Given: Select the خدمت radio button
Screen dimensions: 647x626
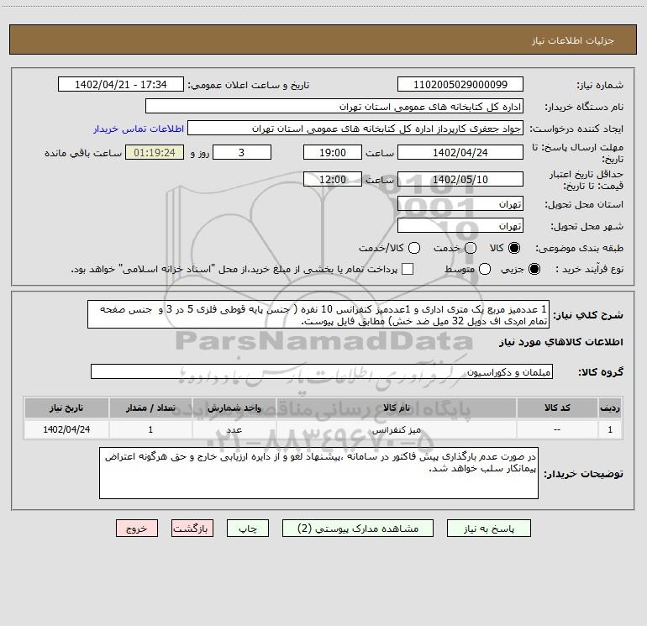Looking at the screenshot, I should [x=471, y=248].
